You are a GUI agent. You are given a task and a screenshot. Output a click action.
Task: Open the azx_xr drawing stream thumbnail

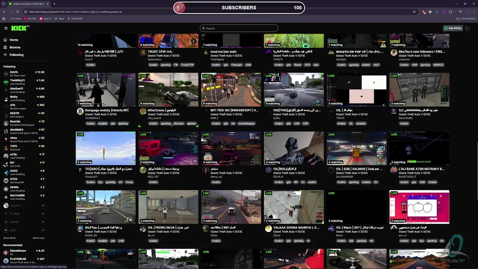coord(419,207)
